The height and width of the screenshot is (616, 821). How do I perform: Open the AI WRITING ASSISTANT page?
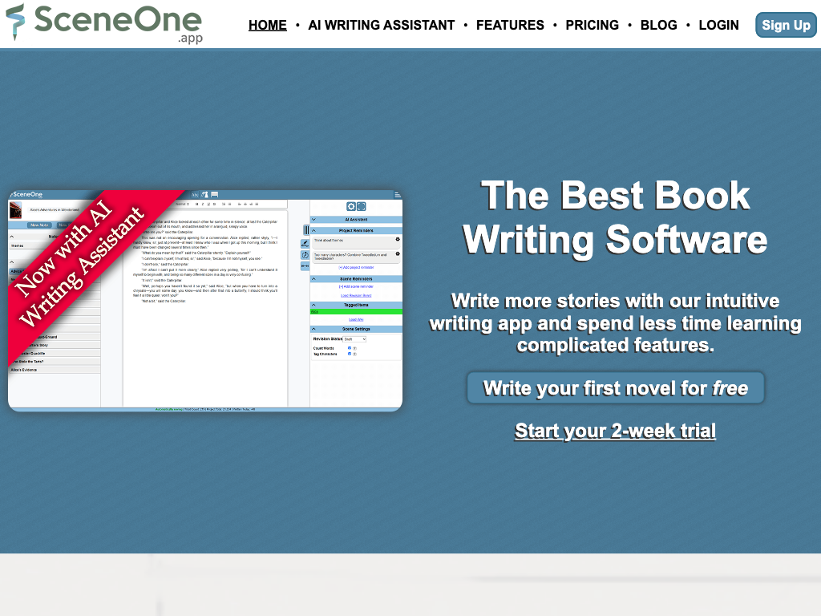381,25
